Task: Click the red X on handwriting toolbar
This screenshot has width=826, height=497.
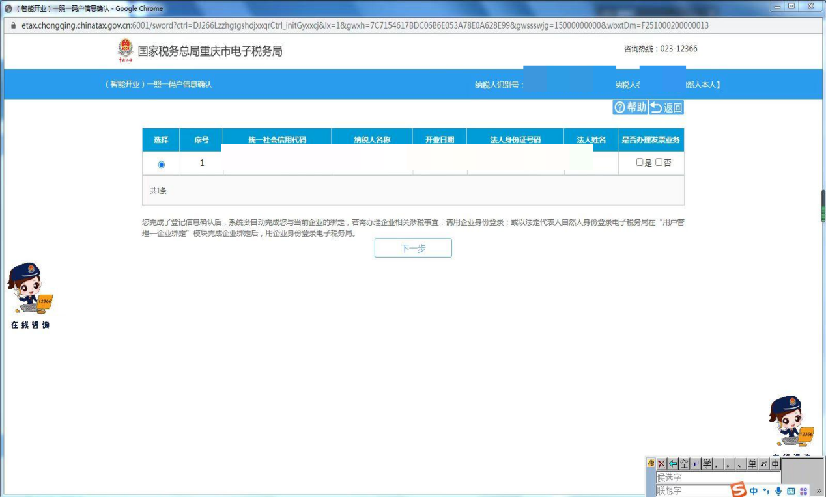Action: (x=661, y=464)
